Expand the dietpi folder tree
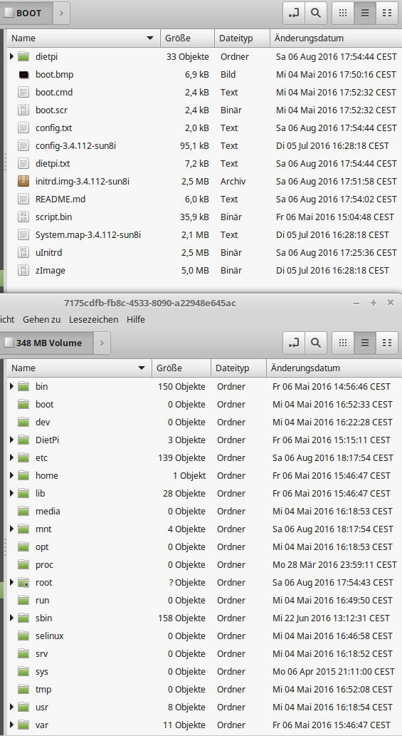 point(11,57)
